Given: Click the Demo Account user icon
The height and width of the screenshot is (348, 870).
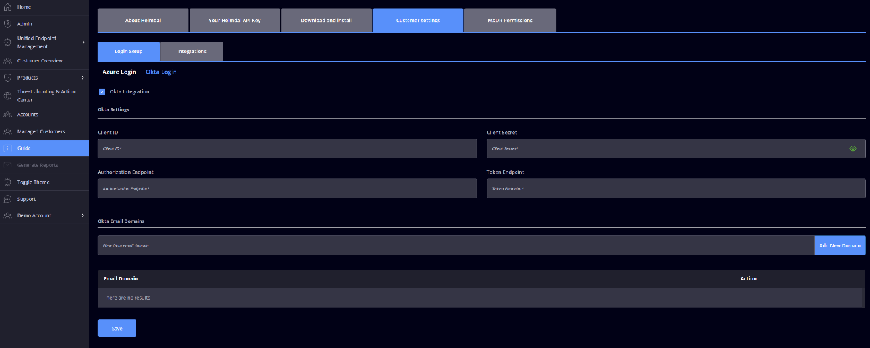Looking at the screenshot, I should (7, 215).
